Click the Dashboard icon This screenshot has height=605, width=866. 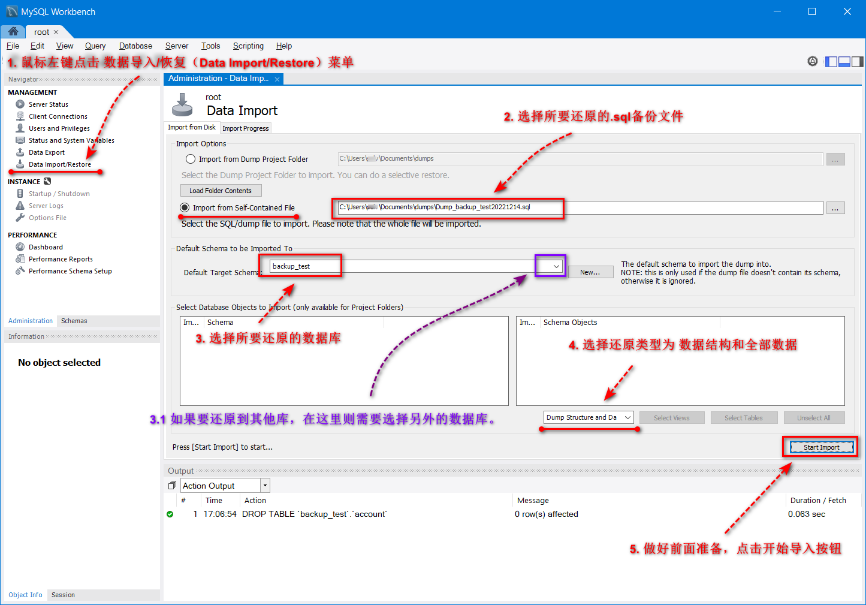click(x=20, y=247)
